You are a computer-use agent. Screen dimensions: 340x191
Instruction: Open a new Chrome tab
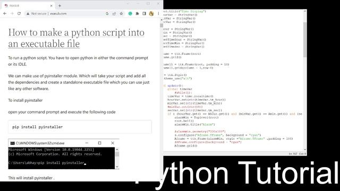click(x=59, y=6)
